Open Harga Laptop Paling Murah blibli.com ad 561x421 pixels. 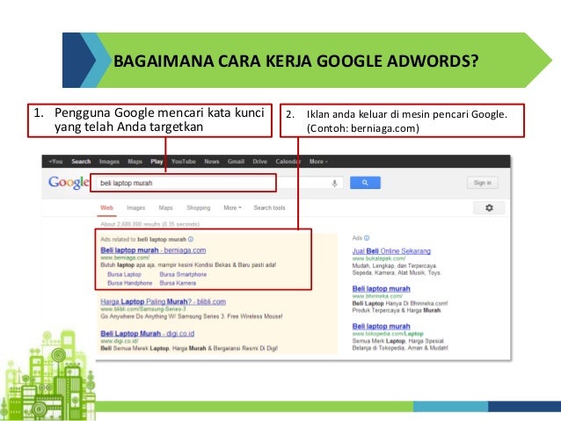(164, 301)
